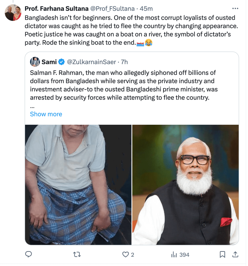Click the reply speech bubble icon

coord(29,255)
